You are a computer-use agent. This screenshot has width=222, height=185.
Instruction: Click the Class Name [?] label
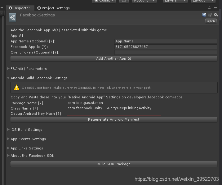click(x=24, y=108)
